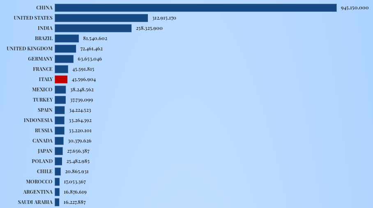Screen dimensions: 373x208
Task: Select the United States bar
Action: (101, 18)
